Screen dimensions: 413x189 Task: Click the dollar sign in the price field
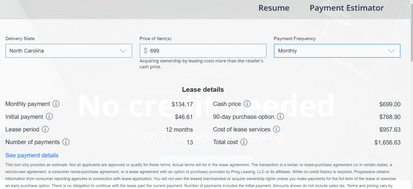point(145,51)
